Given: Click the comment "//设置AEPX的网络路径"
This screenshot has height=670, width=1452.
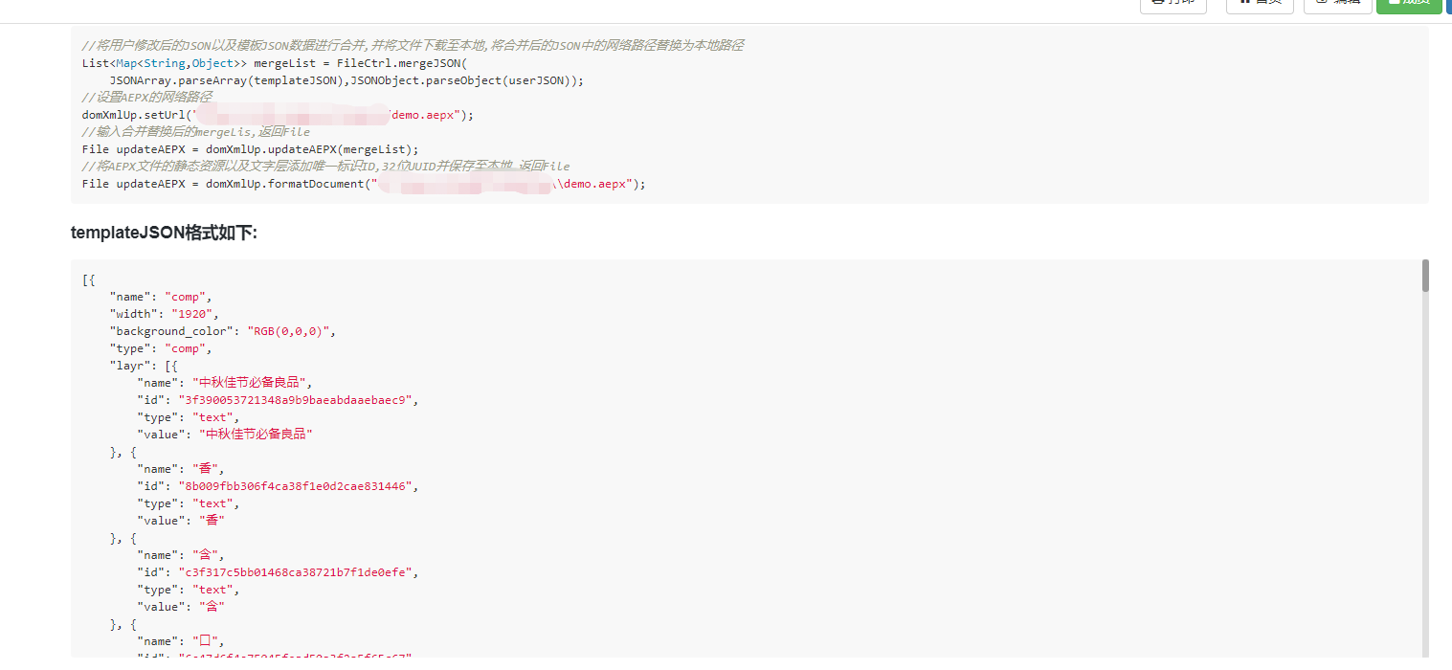Looking at the screenshot, I should 146,98.
